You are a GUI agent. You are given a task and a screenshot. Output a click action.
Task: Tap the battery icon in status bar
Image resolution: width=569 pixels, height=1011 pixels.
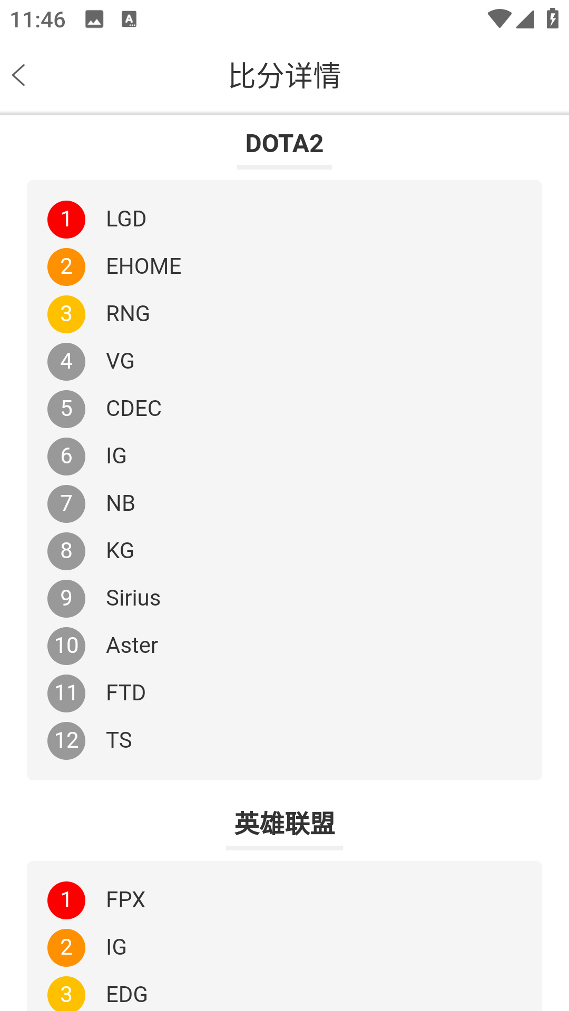point(552,19)
